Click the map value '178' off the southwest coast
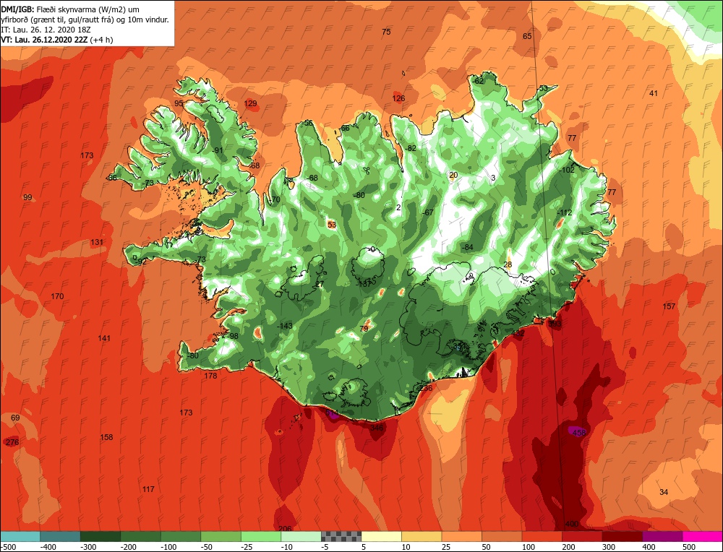 click(210, 376)
